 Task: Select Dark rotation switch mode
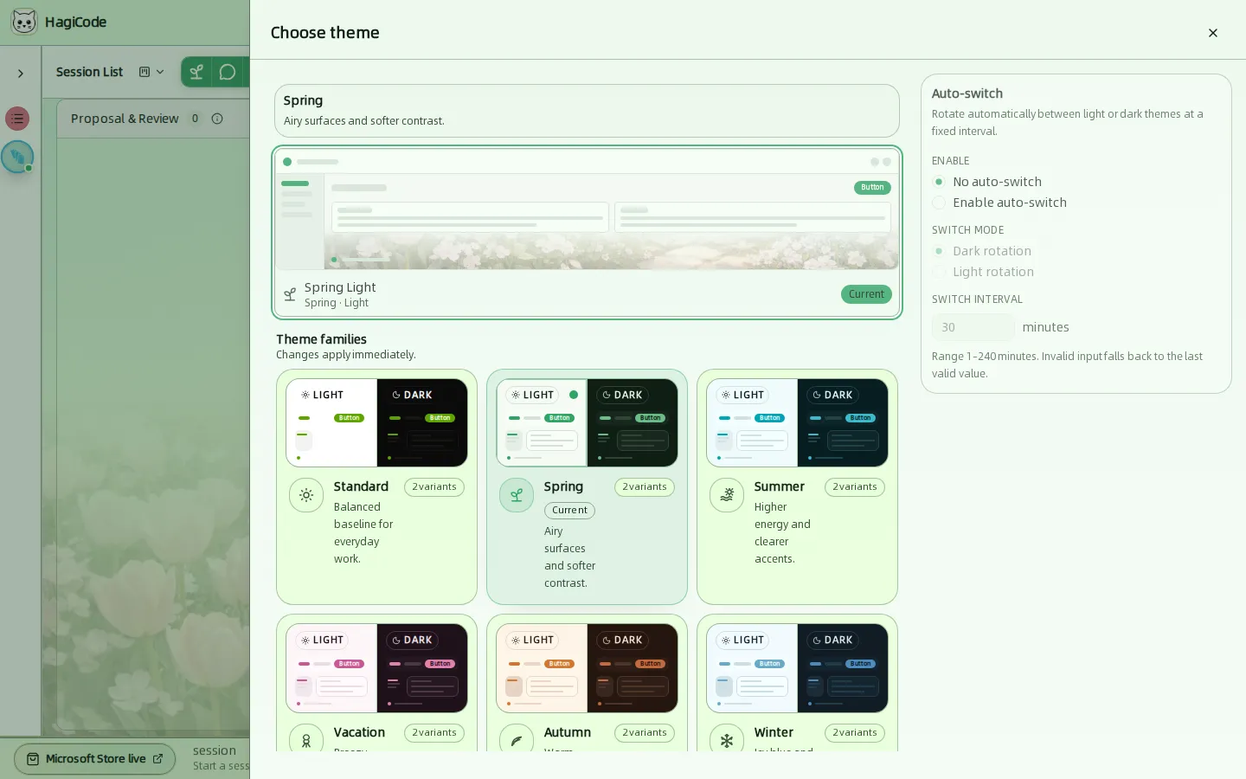tap(939, 251)
